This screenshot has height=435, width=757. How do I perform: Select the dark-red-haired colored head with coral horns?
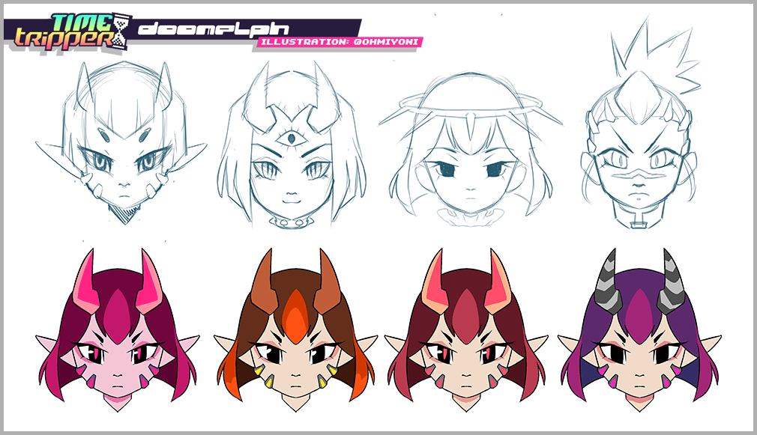tap(466, 330)
